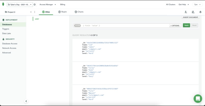Image resolution: width=205 pixels, height=106 pixels.
Task: Click the Security section header
Action: [8, 39]
